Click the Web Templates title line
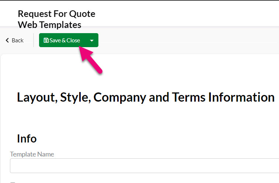The height and width of the screenshot is (183, 279). (50, 25)
